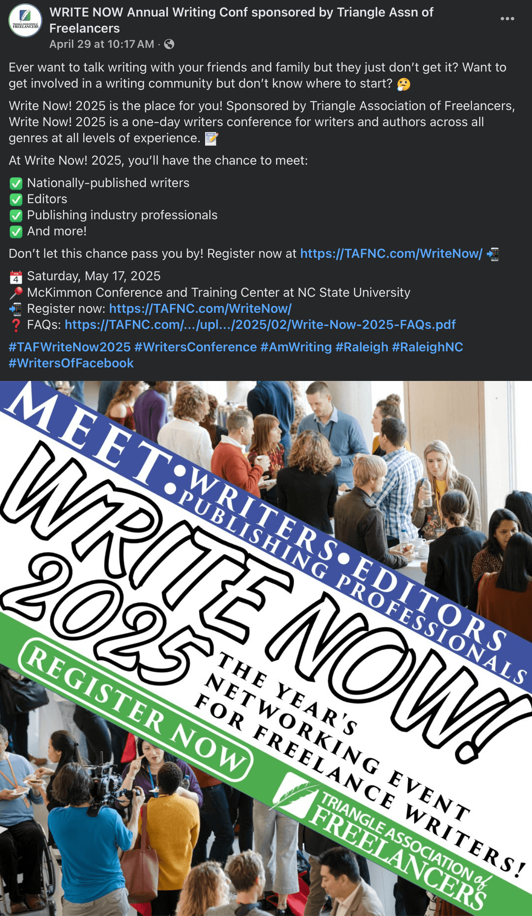This screenshot has height=916, width=532.
Task: Click the green checkmark beside Editors
Action: coord(16,200)
